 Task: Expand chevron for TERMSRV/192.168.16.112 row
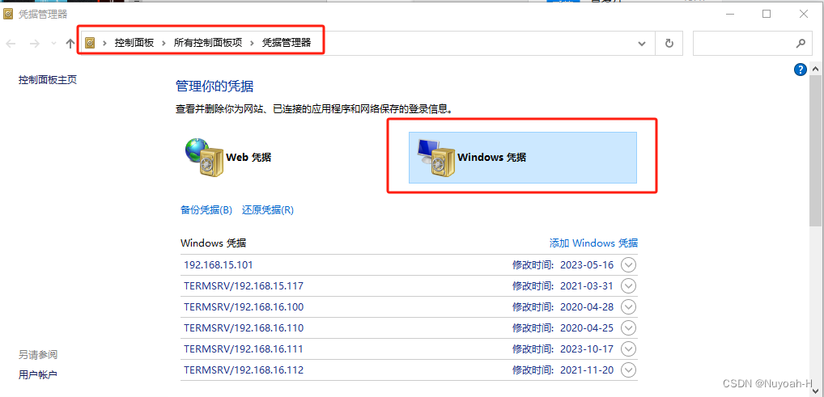click(628, 370)
